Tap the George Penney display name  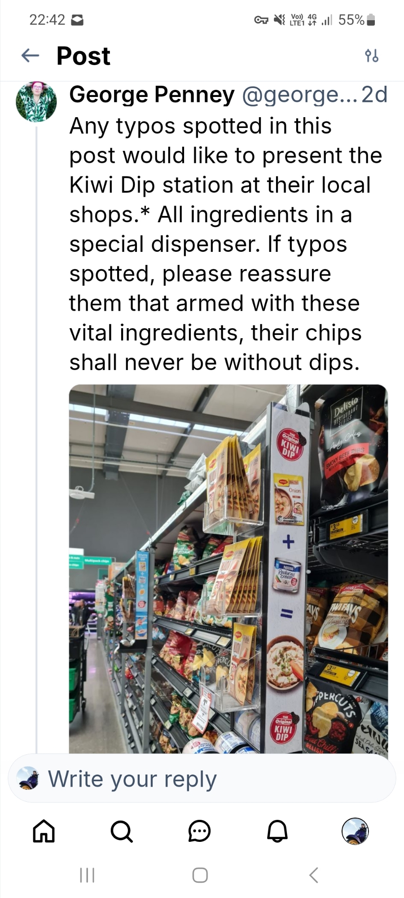[x=152, y=95]
